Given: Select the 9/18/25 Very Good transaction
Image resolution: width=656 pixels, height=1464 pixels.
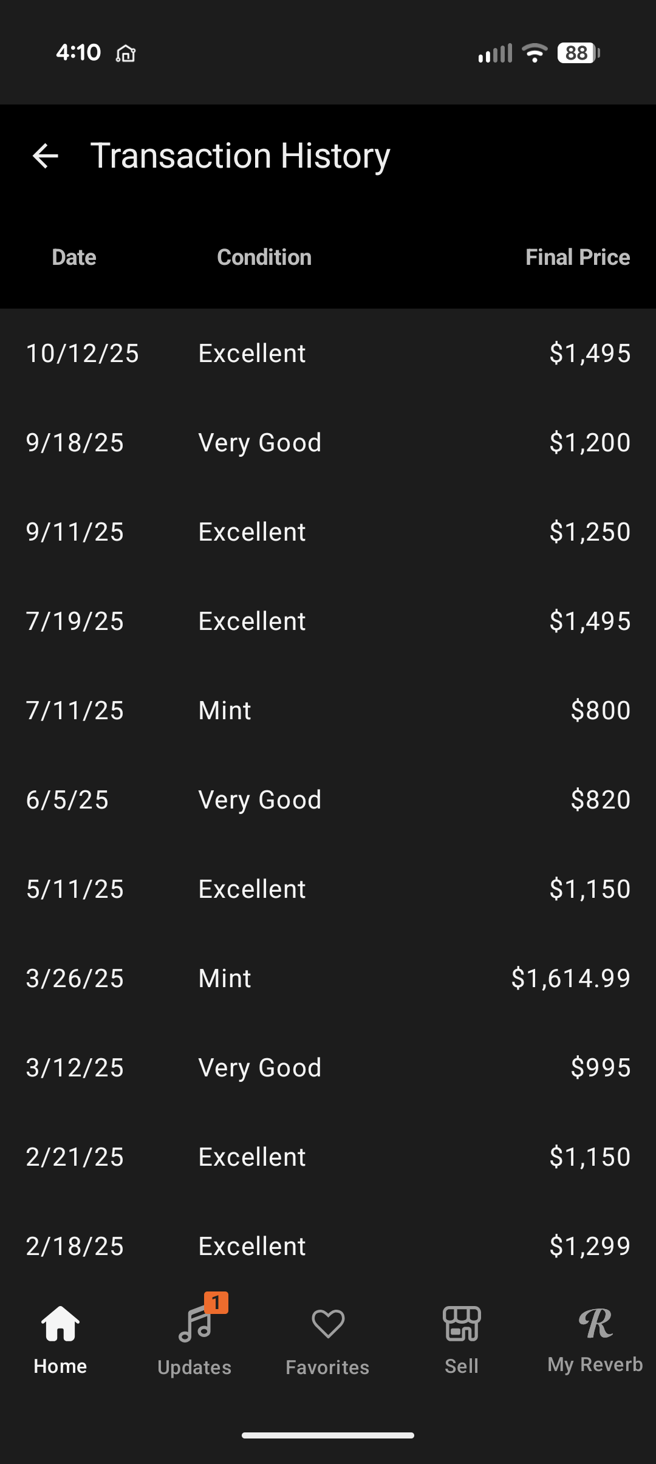Looking at the screenshot, I should [328, 443].
